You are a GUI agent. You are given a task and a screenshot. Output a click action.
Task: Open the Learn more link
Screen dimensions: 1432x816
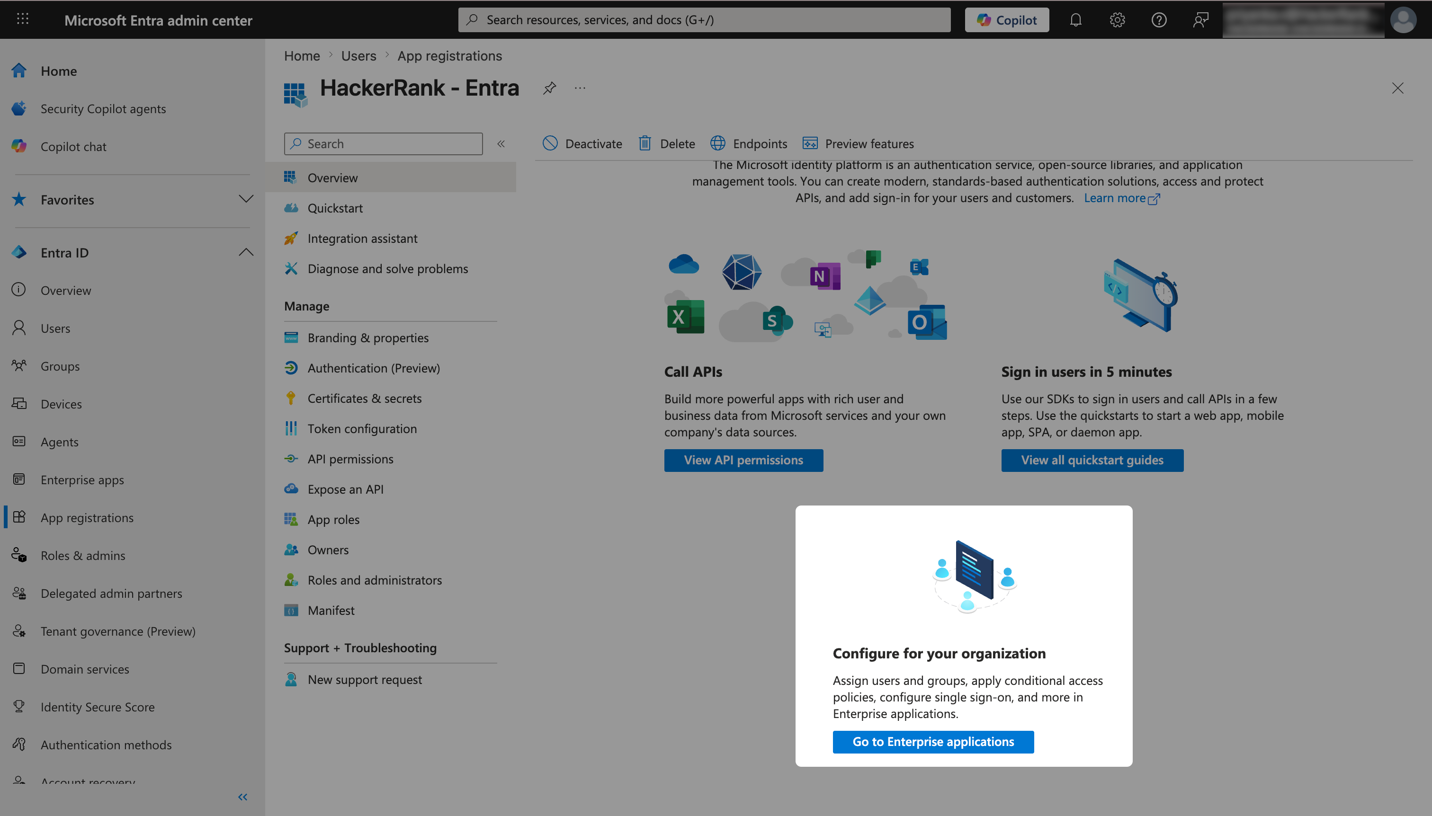[x=1121, y=198]
